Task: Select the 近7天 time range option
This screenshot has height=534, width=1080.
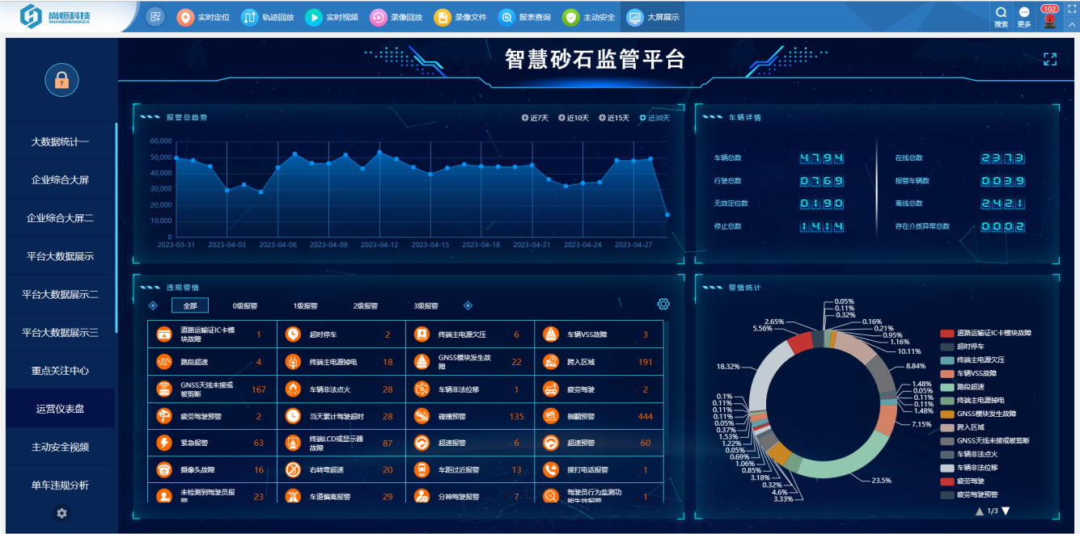Action: [535, 118]
